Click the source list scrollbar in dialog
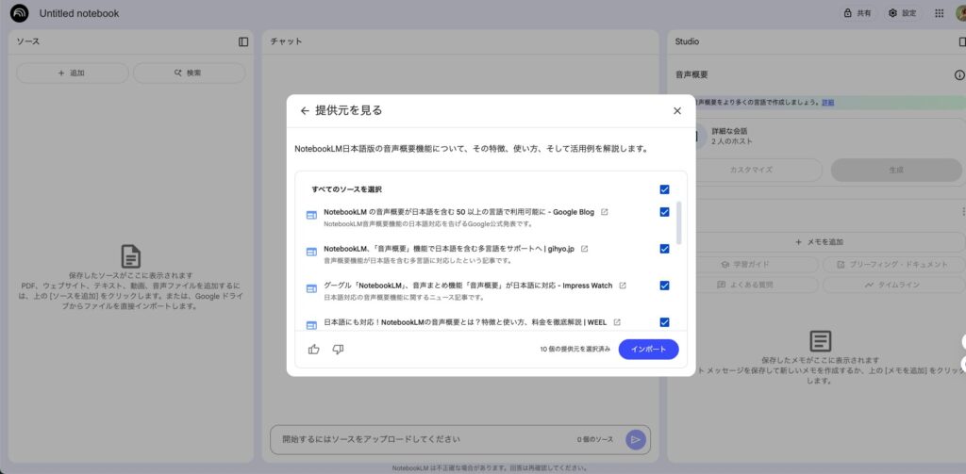The height and width of the screenshot is (474, 966). (x=679, y=222)
